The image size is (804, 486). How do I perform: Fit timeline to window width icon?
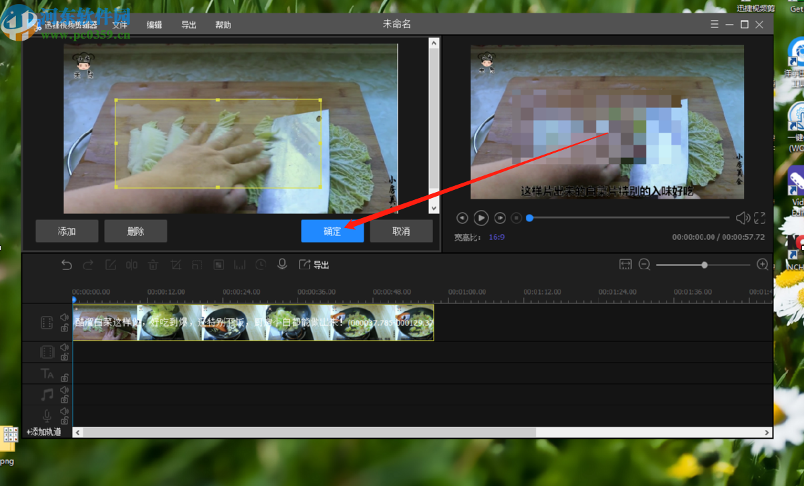[x=625, y=265]
